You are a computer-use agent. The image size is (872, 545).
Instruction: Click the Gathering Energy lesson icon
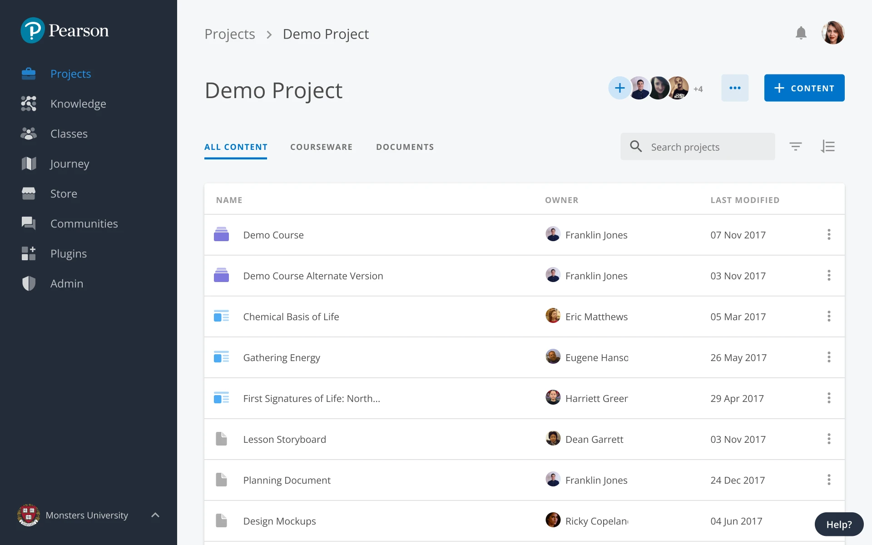221,357
